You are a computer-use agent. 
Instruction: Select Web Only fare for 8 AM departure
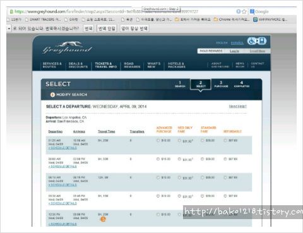[x=179, y=177]
